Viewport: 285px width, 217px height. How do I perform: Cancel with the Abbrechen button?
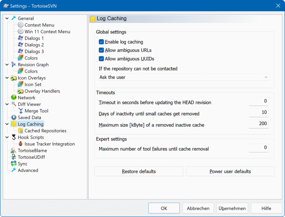pos(198,208)
